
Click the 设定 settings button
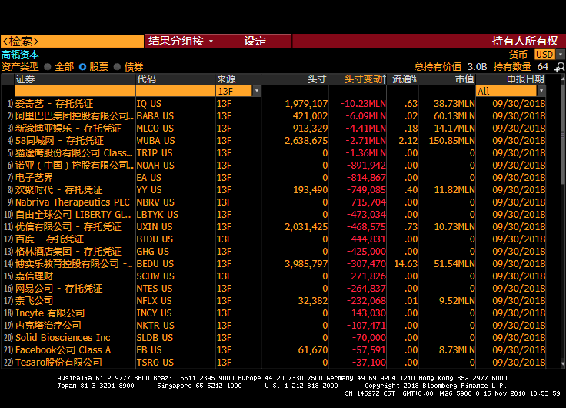tap(255, 42)
